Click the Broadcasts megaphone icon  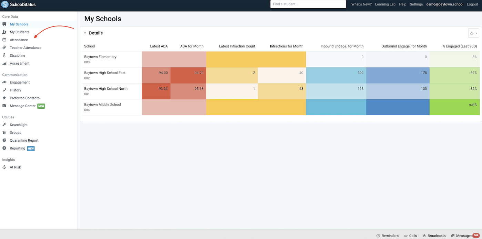424,236
